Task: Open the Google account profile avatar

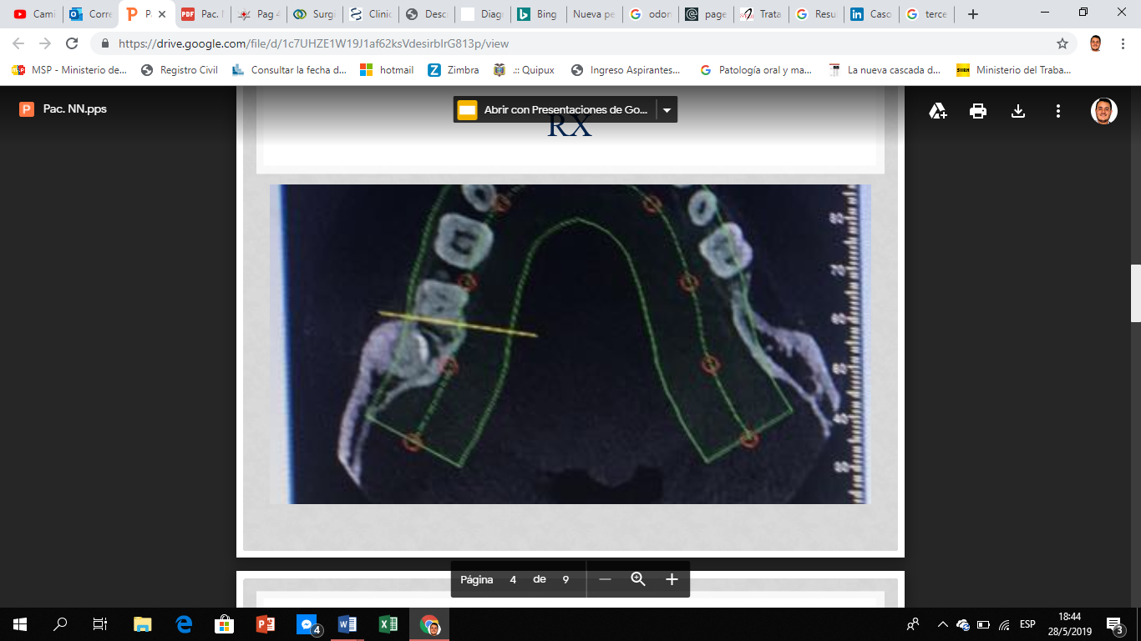Action: (x=1103, y=111)
